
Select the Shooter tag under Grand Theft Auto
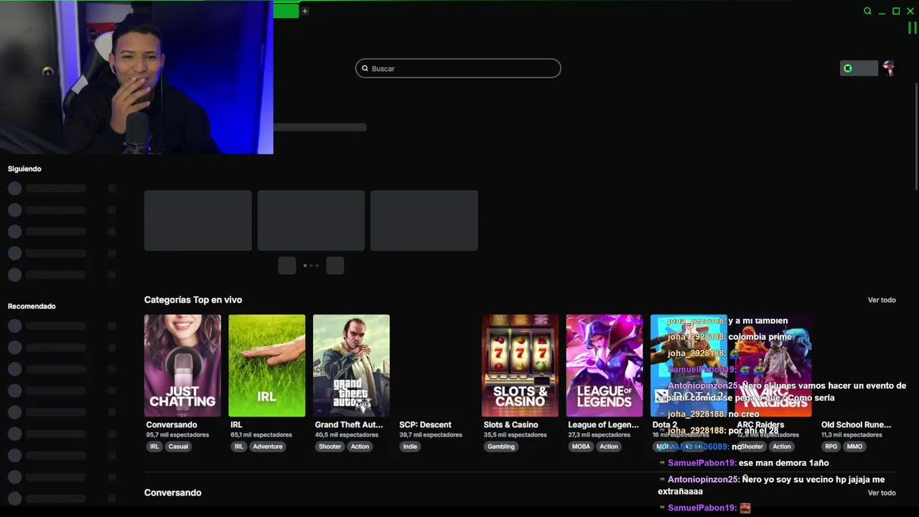330,447
